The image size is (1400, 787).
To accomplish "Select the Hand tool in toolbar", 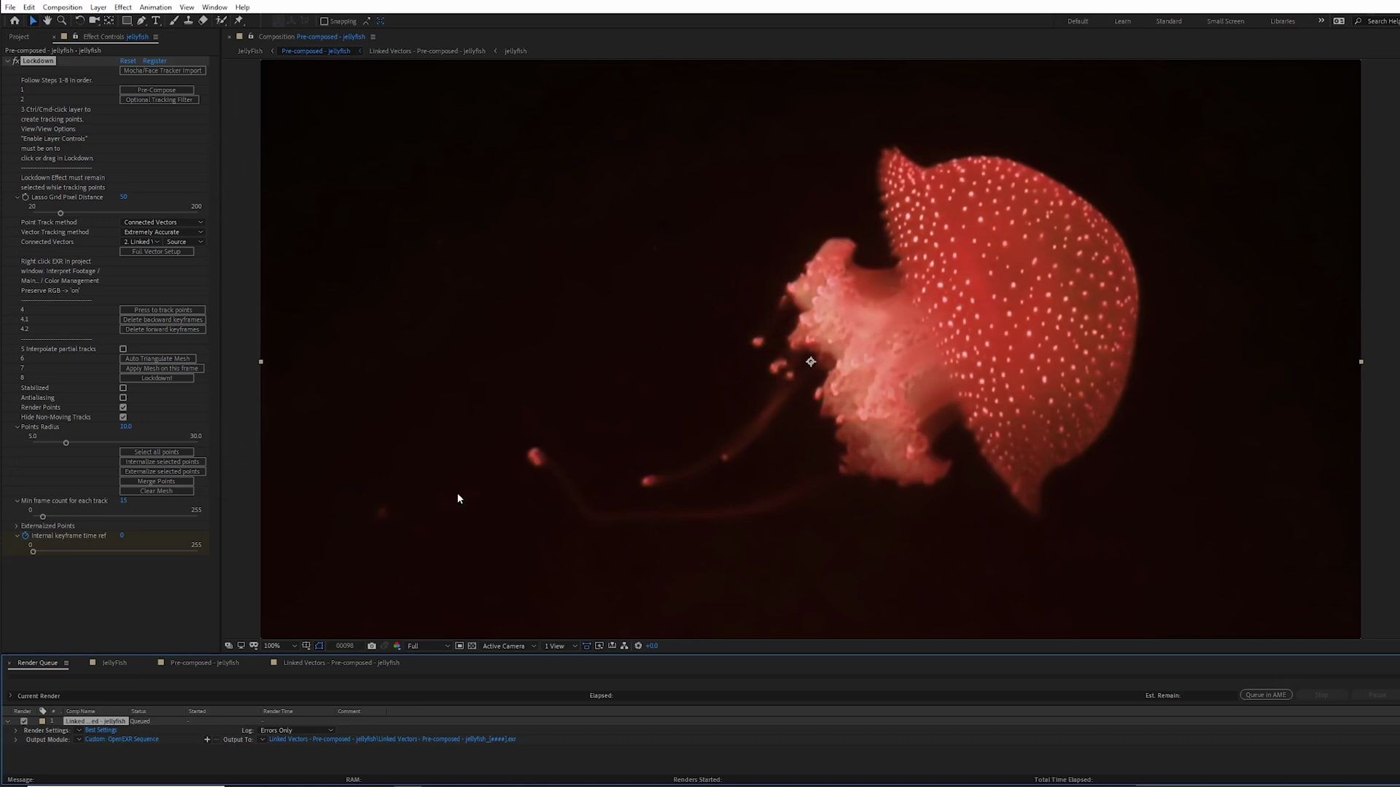I will pos(47,20).
